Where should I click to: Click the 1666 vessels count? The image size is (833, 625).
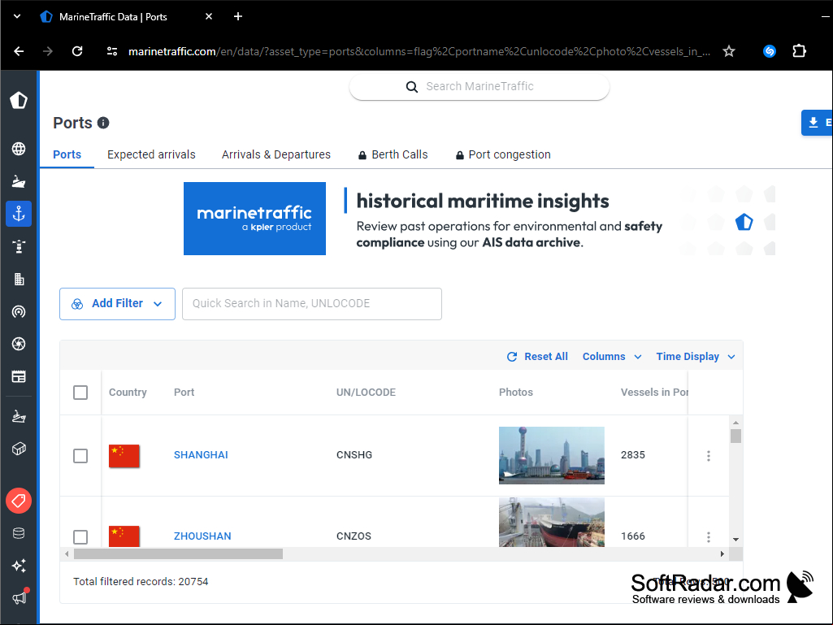tap(633, 536)
